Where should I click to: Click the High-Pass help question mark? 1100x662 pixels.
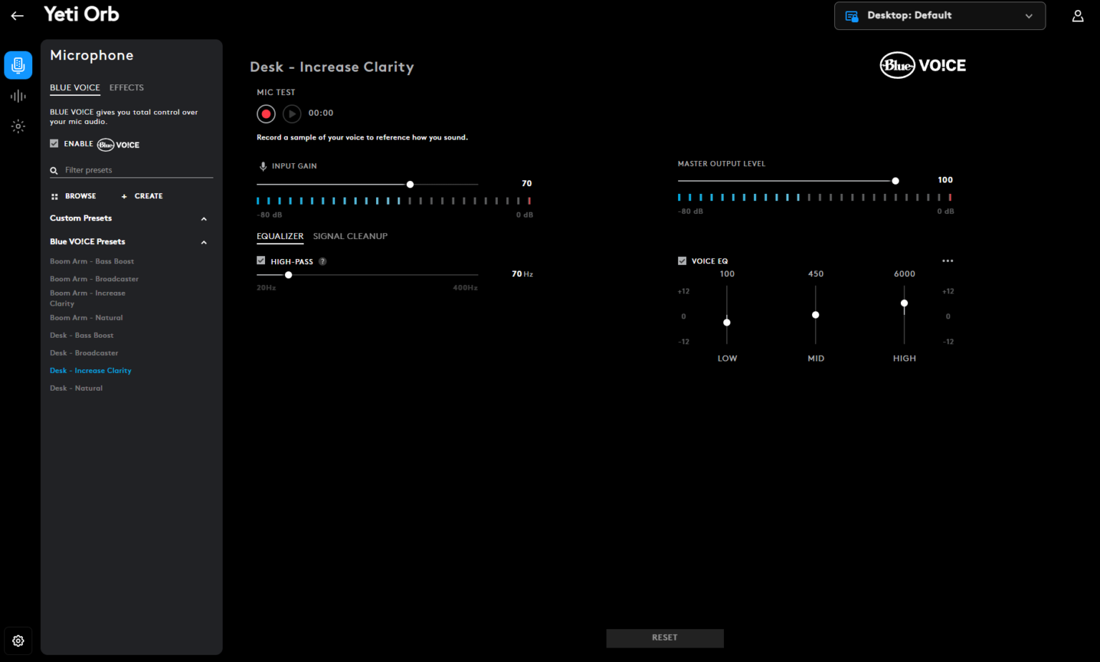click(x=322, y=261)
